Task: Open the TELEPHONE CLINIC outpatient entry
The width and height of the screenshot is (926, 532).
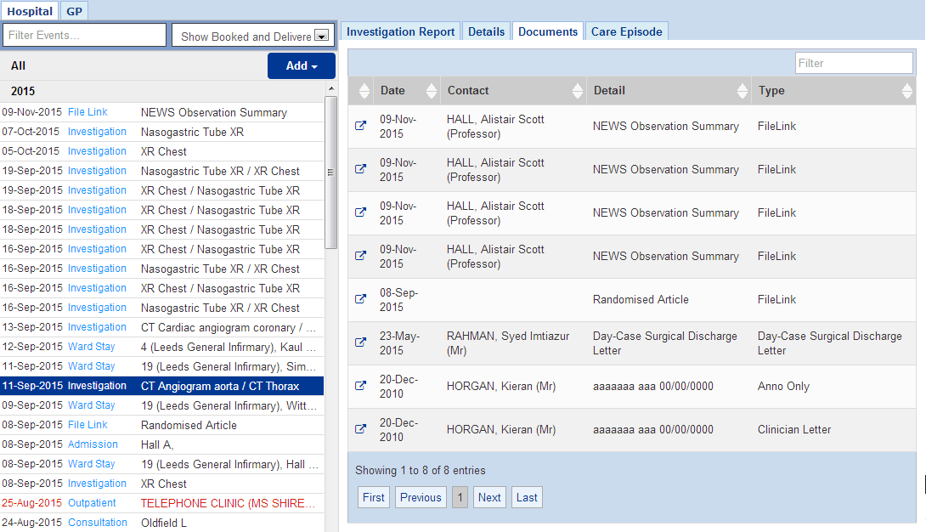Action: (x=228, y=503)
